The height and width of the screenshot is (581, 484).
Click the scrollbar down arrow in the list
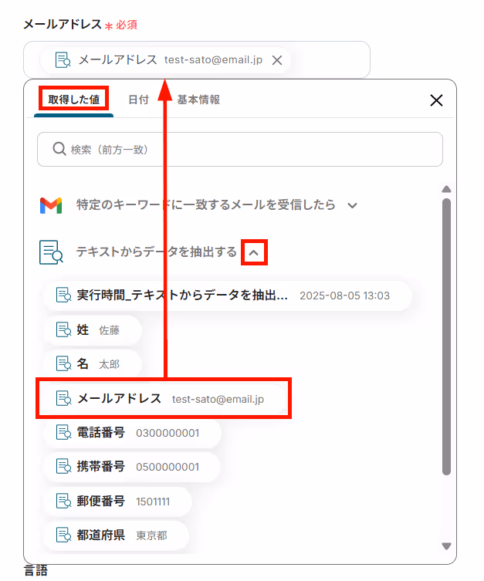(447, 546)
